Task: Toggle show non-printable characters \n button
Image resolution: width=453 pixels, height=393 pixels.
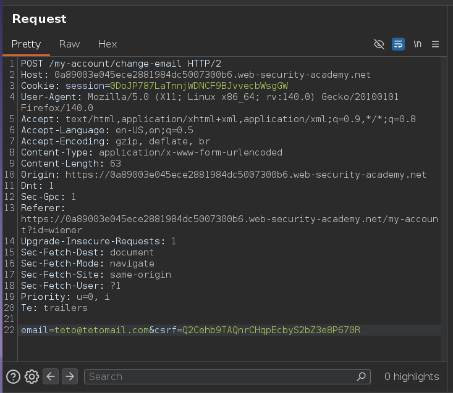Action: click(418, 44)
